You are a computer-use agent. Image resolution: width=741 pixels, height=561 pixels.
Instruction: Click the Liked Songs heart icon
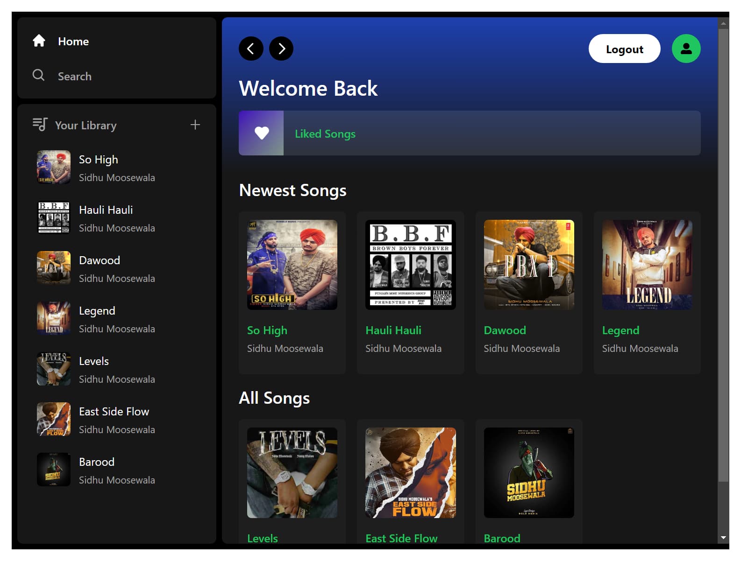click(261, 133)
